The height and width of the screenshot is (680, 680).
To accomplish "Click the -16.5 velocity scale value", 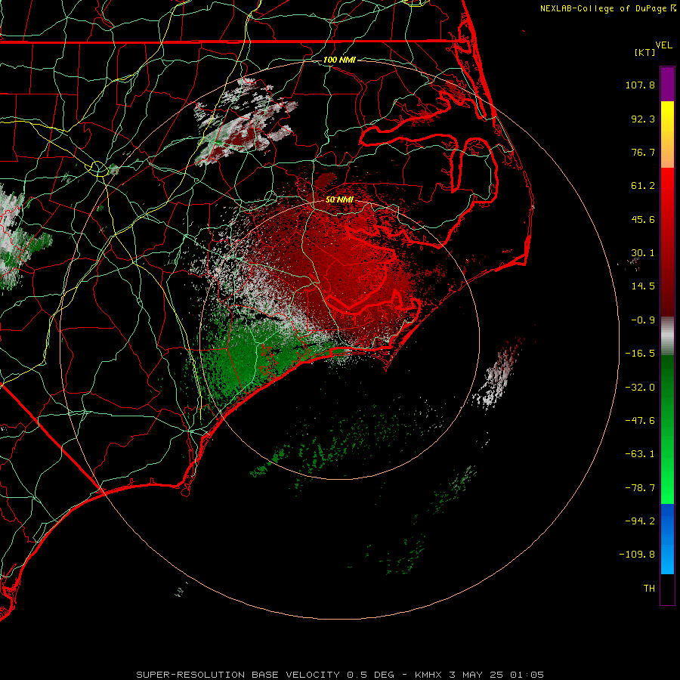I will point(640,354).
